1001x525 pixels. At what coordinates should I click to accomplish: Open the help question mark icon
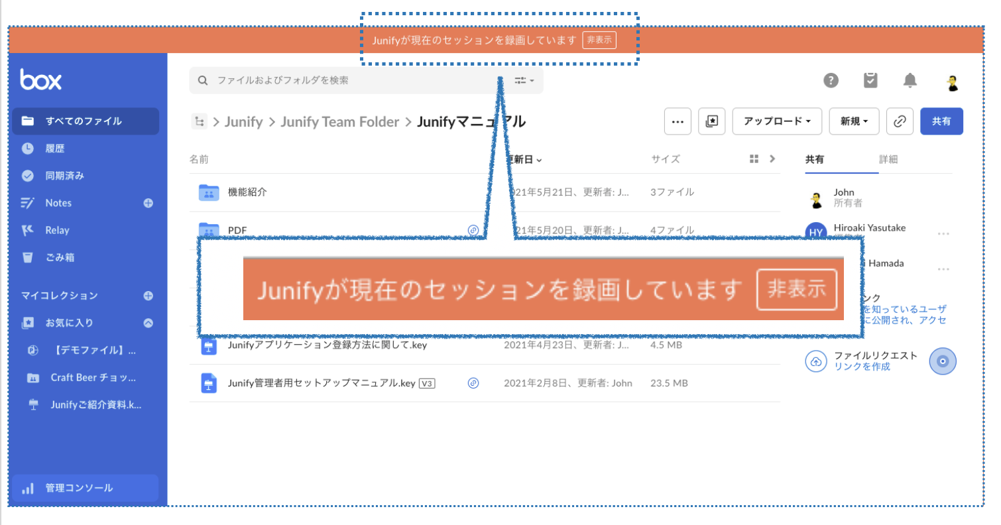tap(831, 81)
